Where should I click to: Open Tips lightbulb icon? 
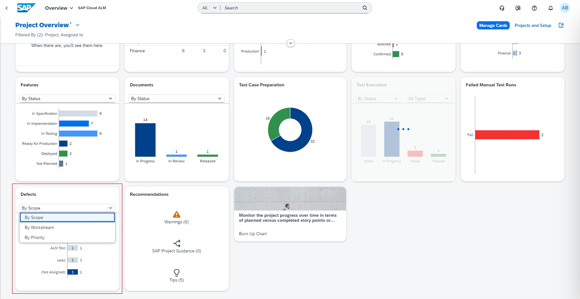tap(177, 272)
